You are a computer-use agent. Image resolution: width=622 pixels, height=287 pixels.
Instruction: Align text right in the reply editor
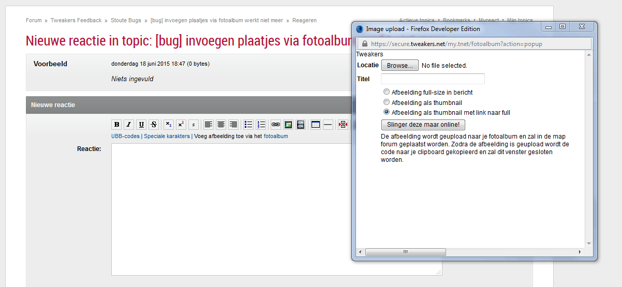pos(233,125)
